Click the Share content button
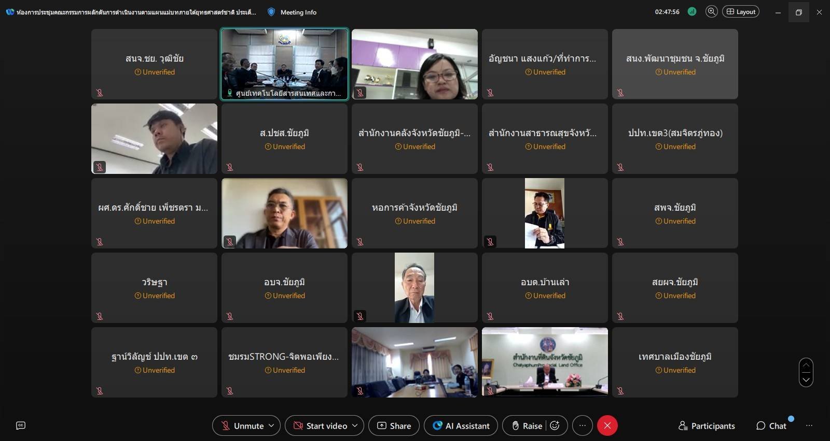Screen dimensions: 830x441 394,425
